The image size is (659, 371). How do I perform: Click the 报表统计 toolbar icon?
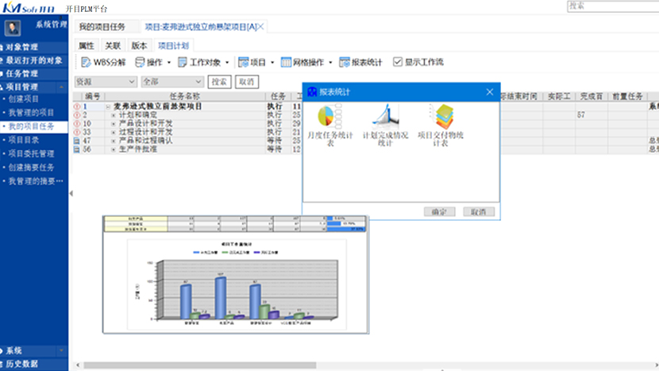pos(346,62)
